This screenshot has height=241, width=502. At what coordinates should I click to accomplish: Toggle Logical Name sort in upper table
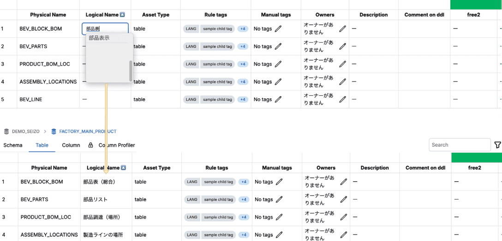122,15
